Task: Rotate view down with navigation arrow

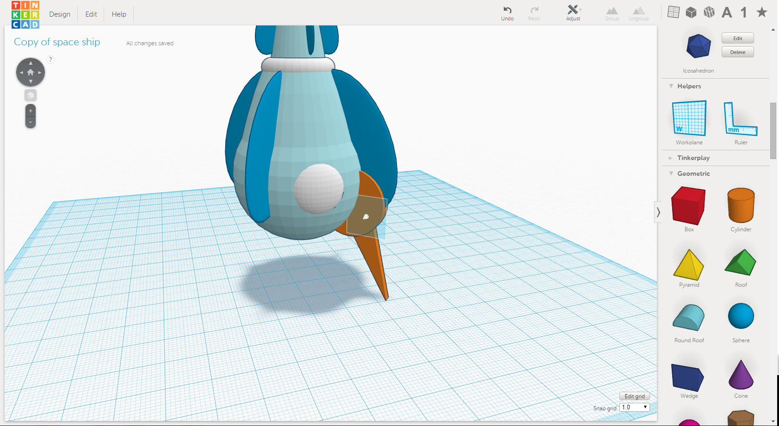Action: pos(31,81)
